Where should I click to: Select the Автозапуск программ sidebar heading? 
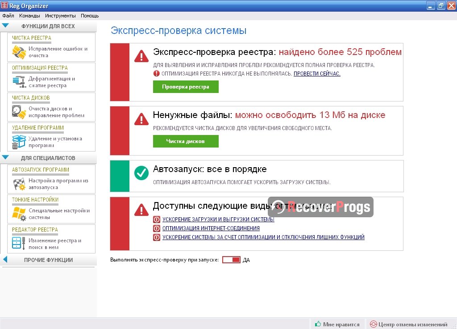(41, 169)
